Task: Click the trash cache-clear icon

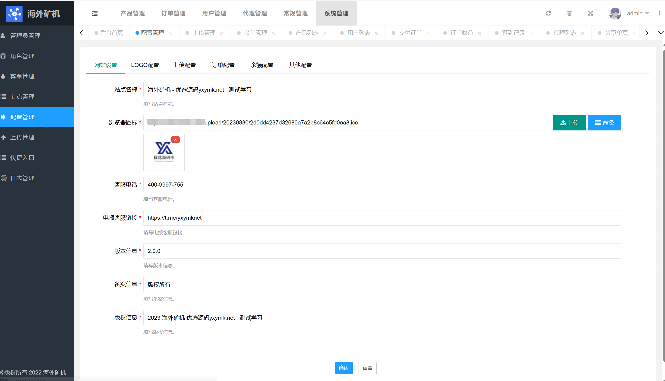Action: pyautogui.click(x=569, y=13)
